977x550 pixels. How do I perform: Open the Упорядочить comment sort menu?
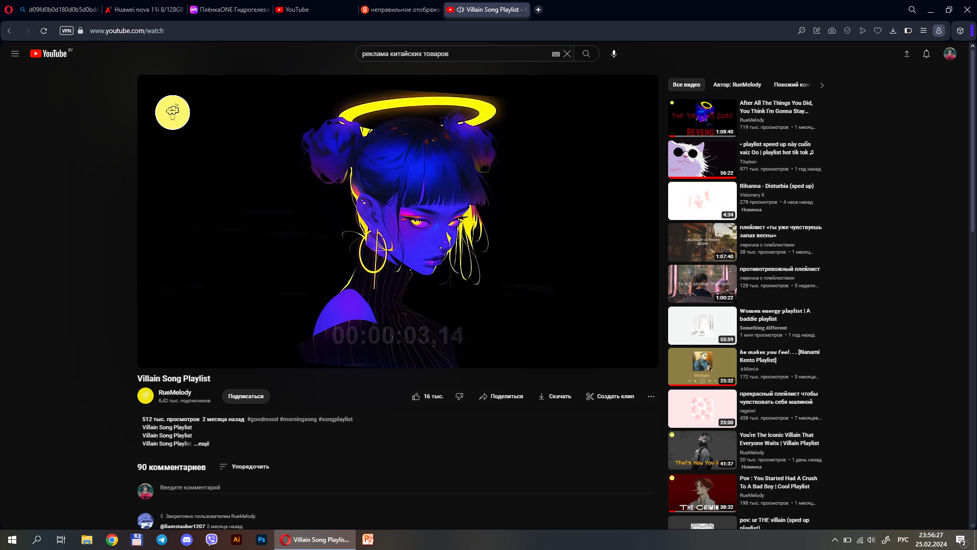(x=245, y=466)
